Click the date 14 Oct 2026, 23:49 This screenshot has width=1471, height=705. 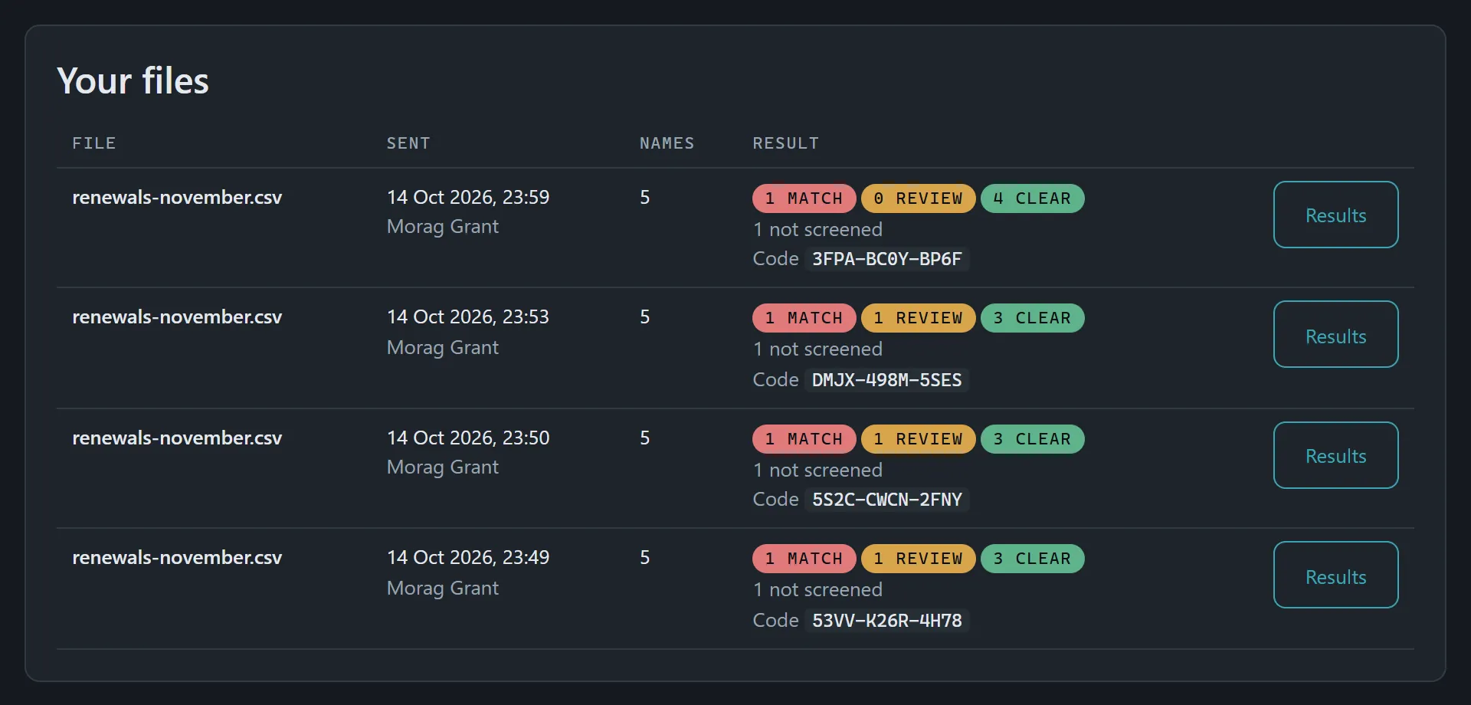tap(468, 557)
